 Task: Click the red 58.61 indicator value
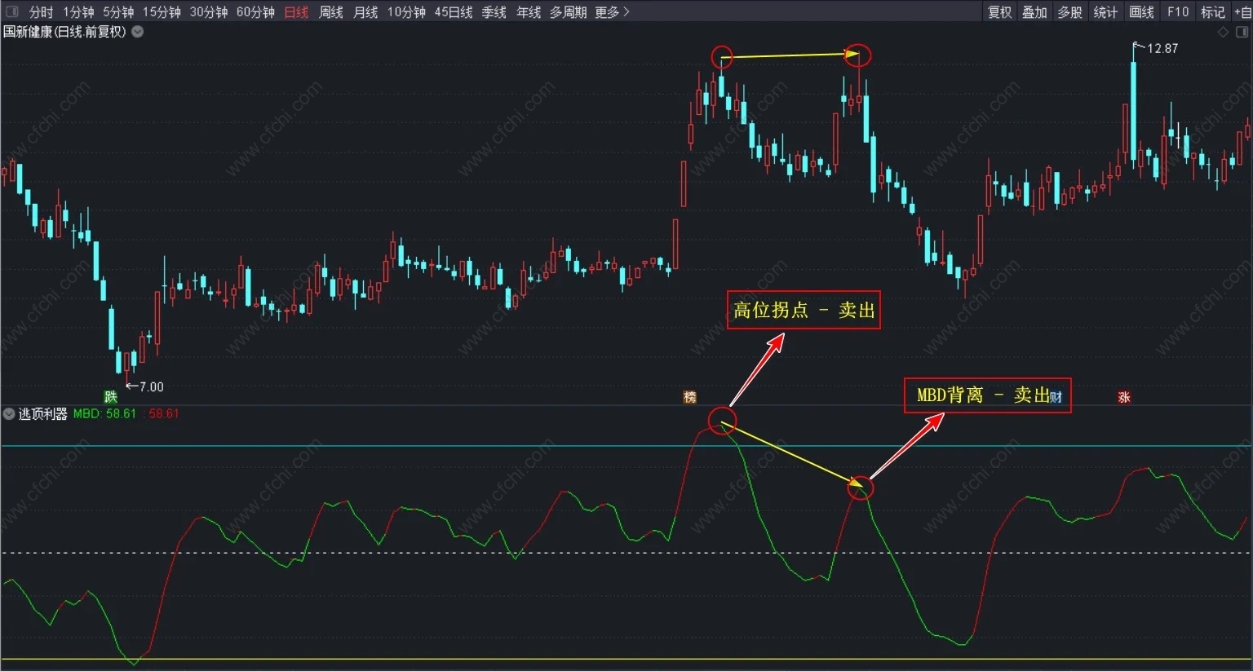point(163,414)
